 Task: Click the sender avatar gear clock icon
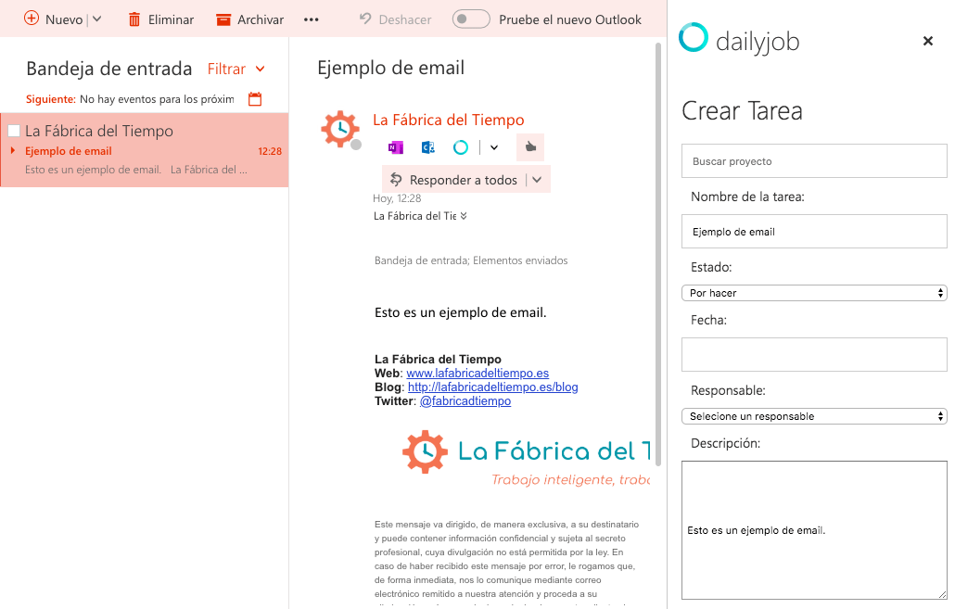[x=340, y=129]
